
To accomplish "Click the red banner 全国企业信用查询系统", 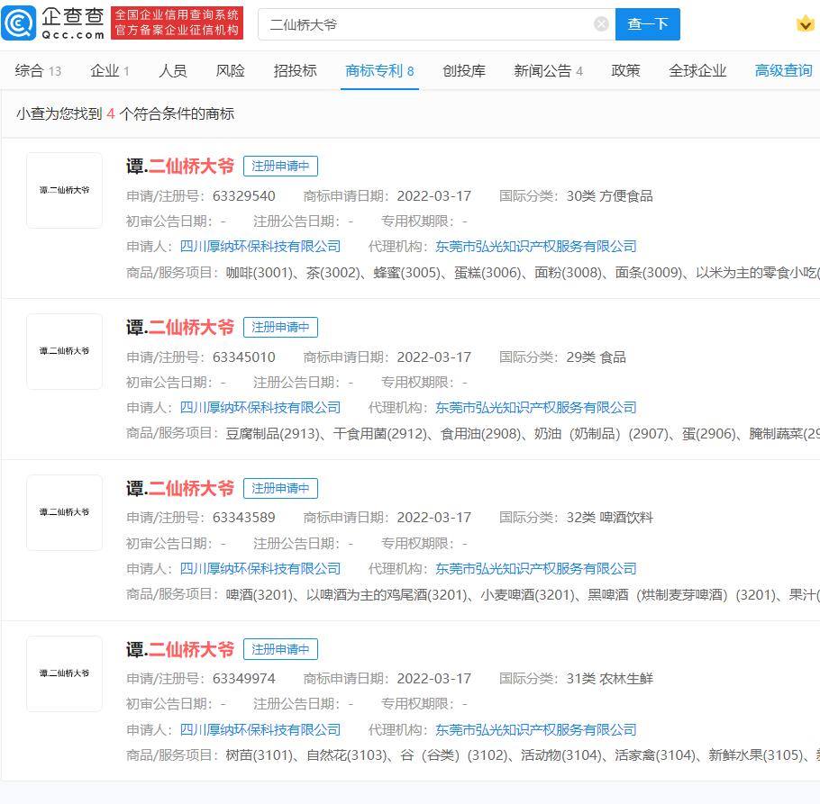I will 177,23.
